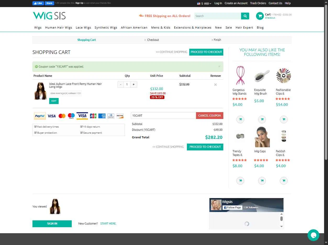328x245 pixels.
Task: Toggle the Fast delivery times checkmark
Action: click(x=36, y=127)
